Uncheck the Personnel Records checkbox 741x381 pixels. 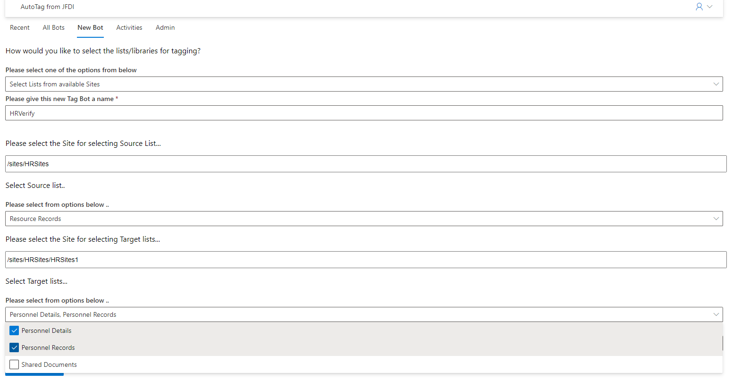coord(14,347)
